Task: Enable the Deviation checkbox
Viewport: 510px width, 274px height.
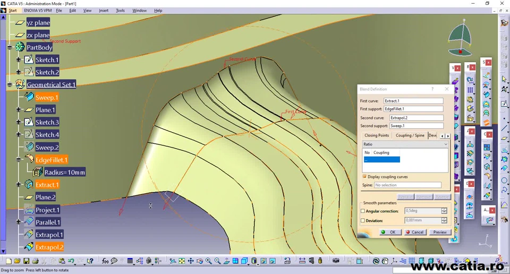Action: click(363, 220)
